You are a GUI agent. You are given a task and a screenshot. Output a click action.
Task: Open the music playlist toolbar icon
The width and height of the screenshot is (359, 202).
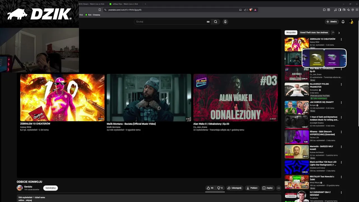click(335, 10)
